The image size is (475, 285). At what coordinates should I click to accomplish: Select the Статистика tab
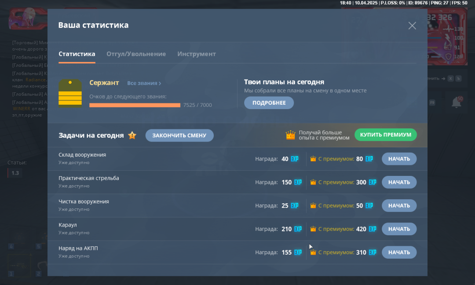tap(77, 54)
